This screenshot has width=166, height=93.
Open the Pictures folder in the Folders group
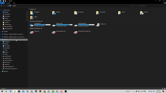click(x=144, y=13)
